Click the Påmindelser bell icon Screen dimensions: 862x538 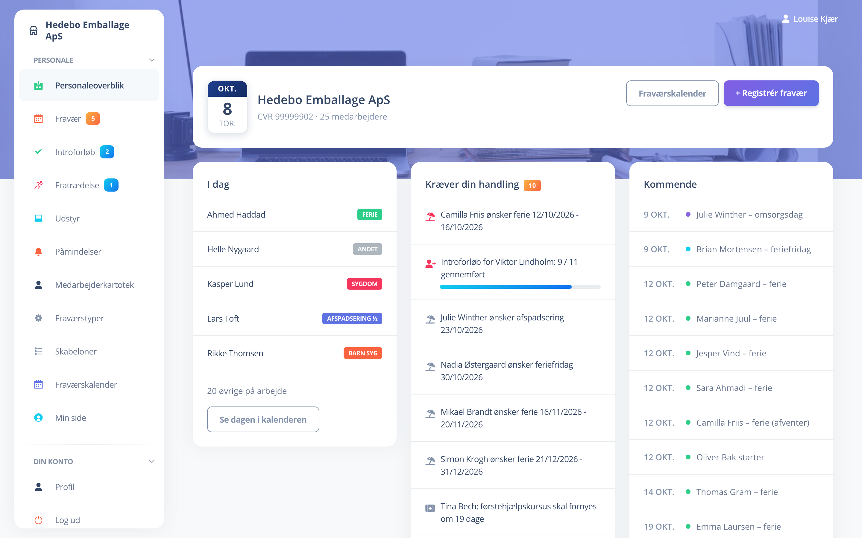tap(39, 252)
